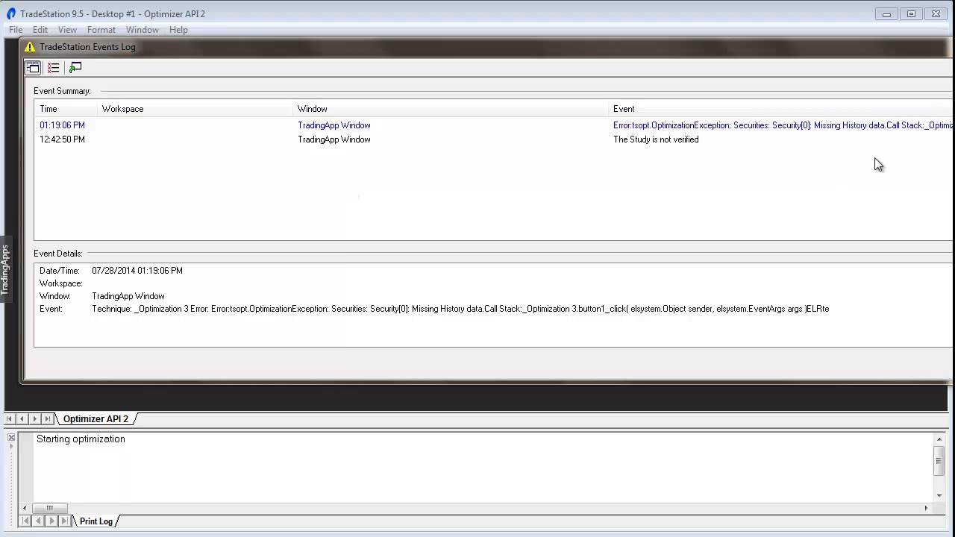The height and width of the screenshot is (537, 955).
Task: Click the yellow warning icon in Events Log title
Action: [30, 46]
